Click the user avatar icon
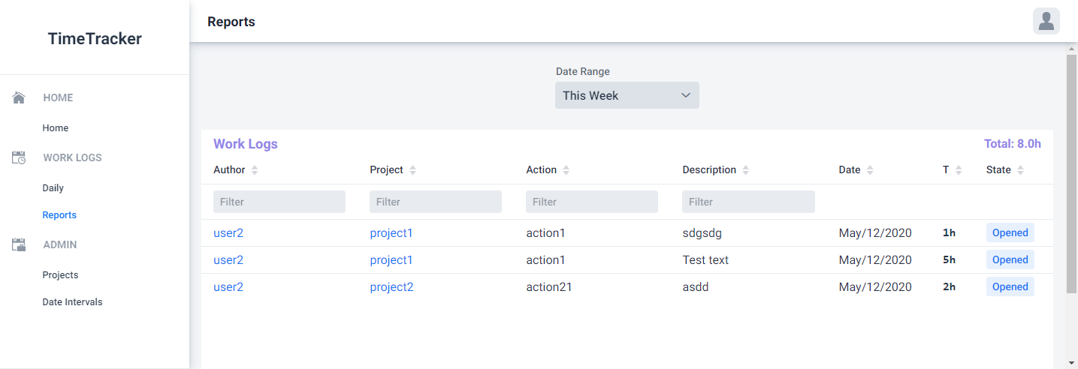 (x=1046, y=21)
